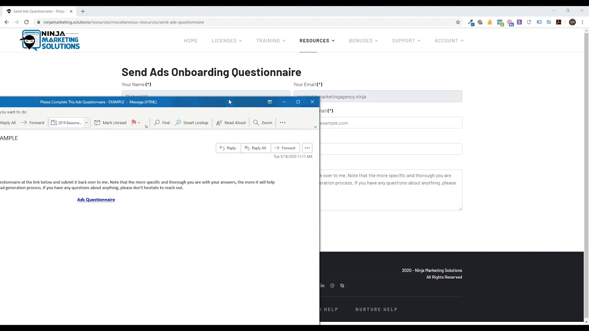
Task: Open the 2019 Baseme... quick steps dropdown
Action: point(86,123)
